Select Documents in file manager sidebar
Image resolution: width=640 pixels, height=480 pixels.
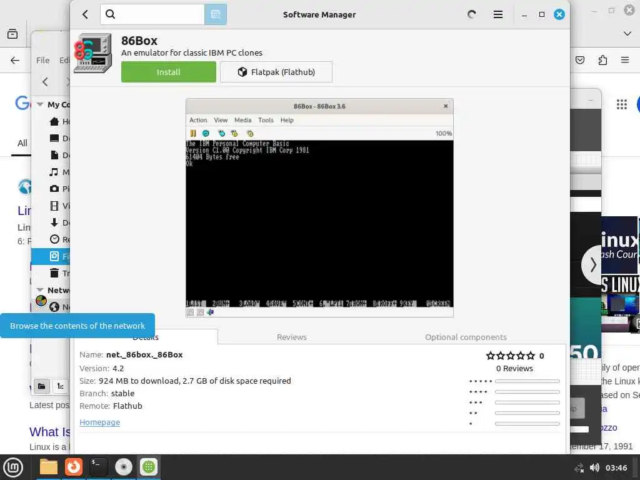tap(54, 155)
